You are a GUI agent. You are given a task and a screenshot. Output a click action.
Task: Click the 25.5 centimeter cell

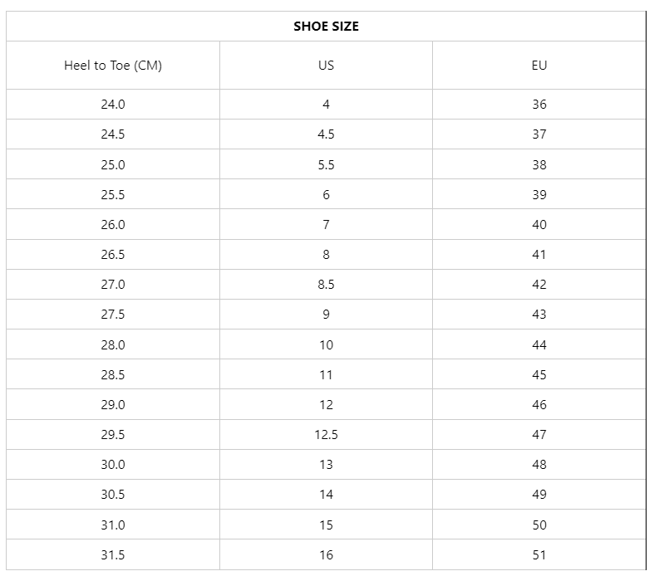(113, 195)
